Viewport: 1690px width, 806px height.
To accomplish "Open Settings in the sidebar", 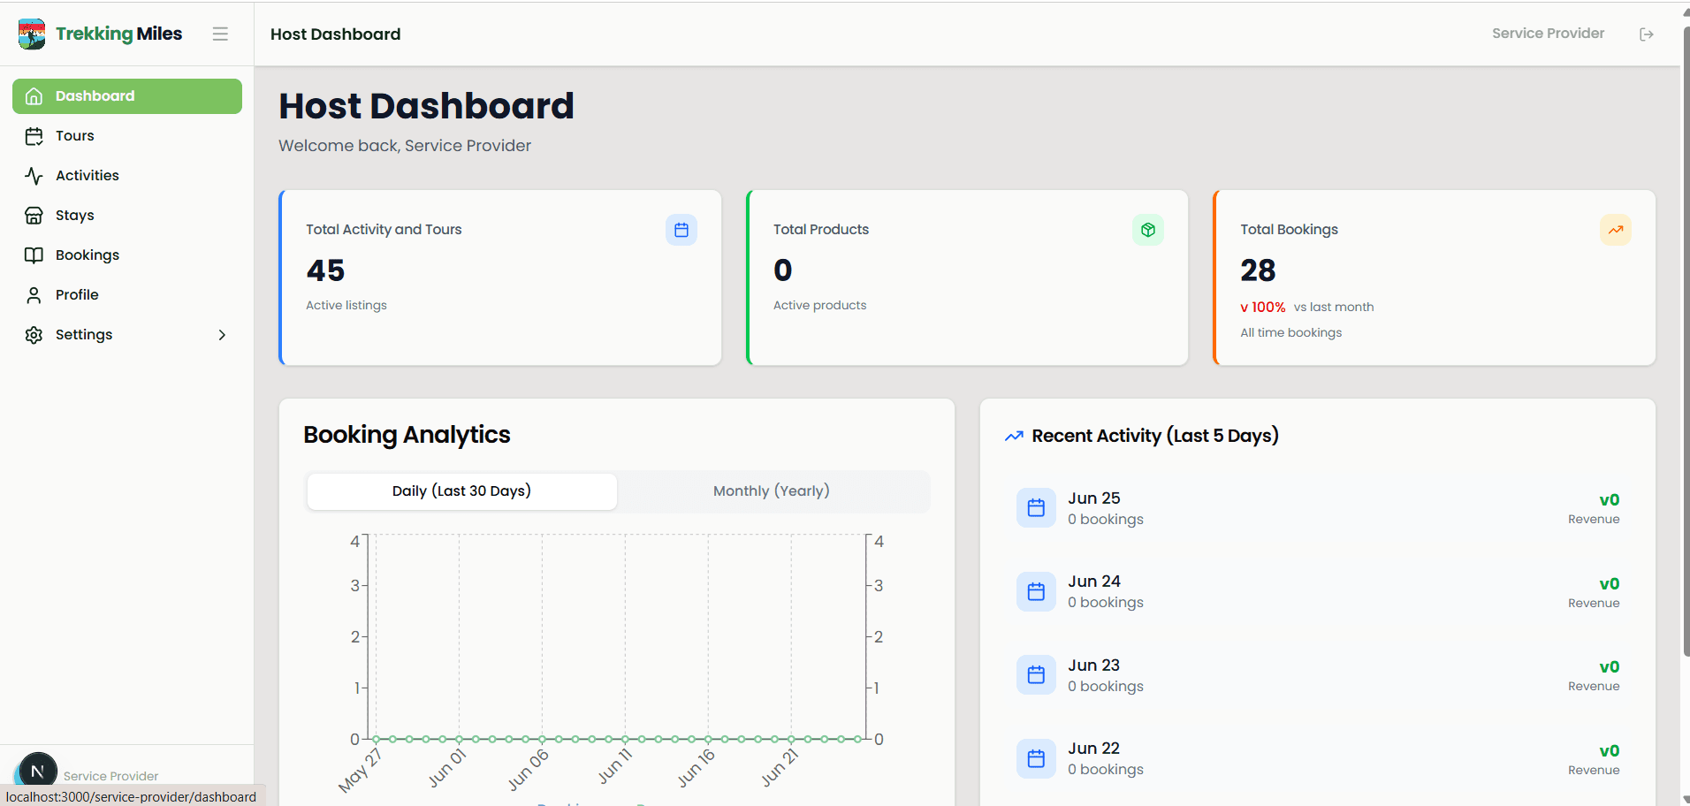I will 127,335.
